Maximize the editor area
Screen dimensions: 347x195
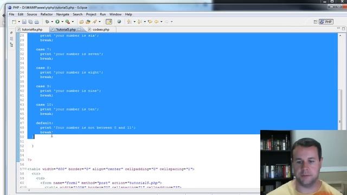coord(343,29)
